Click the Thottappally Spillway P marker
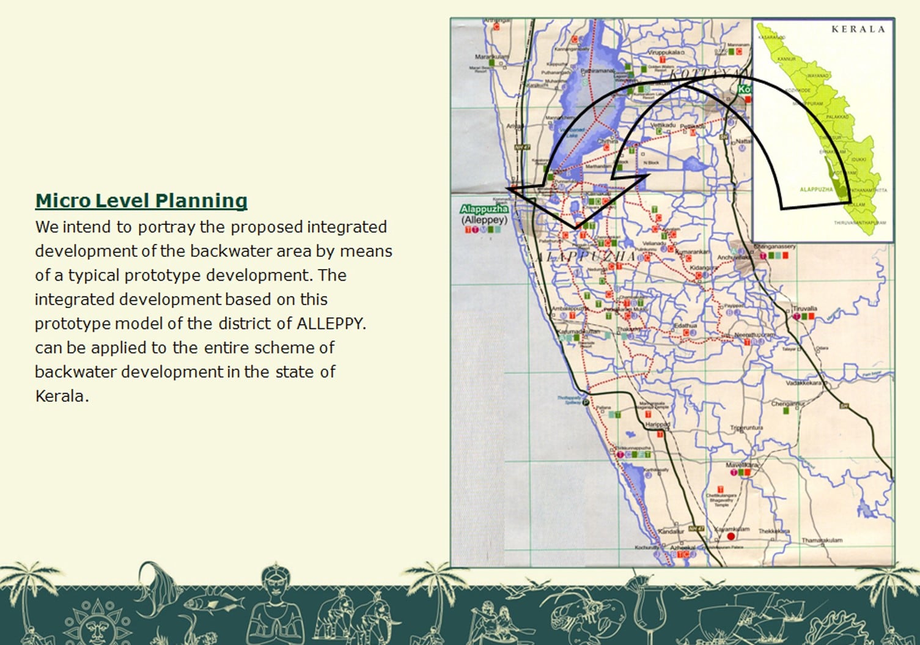This screenshot has width=920, height=645. [x=585, y=403]
